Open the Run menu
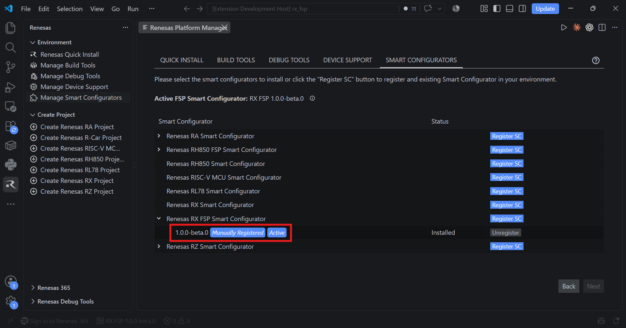Image resolution: width=626 pixels, height=328 pixels. [133, 9]
